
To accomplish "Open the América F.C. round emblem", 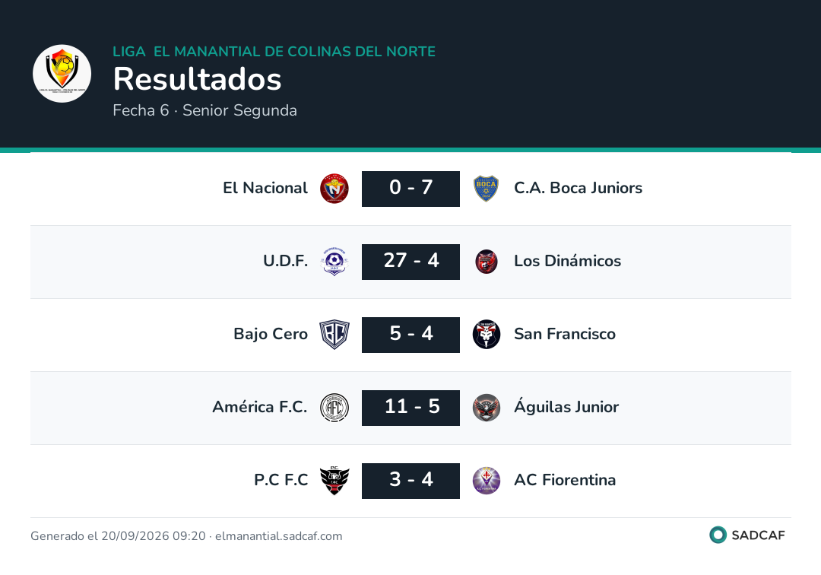I will [x=334, y=408].
